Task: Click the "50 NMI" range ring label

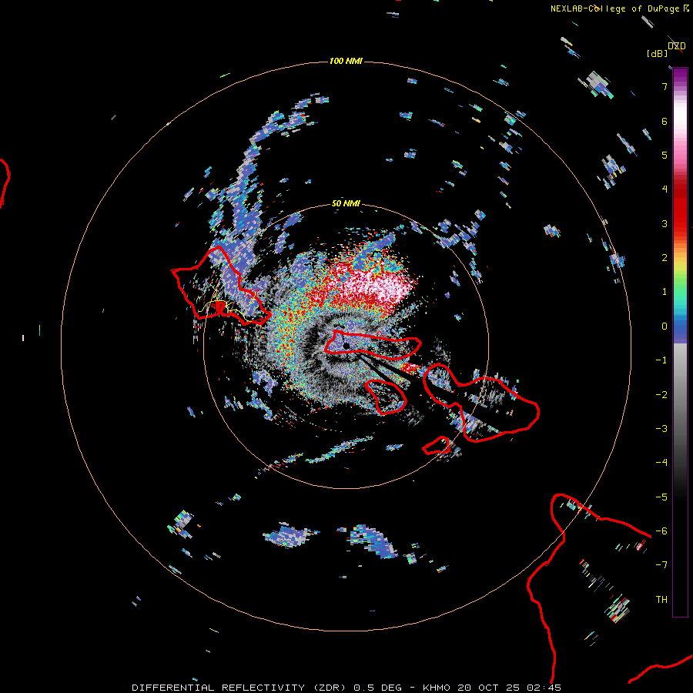Action: (346, 203)
